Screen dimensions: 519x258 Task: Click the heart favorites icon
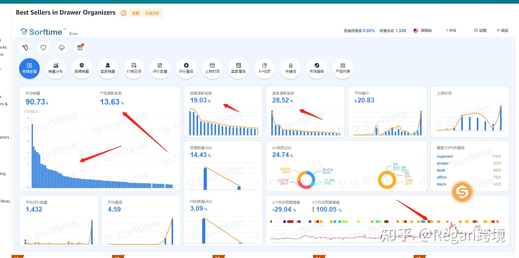click(x=43, y=48)
